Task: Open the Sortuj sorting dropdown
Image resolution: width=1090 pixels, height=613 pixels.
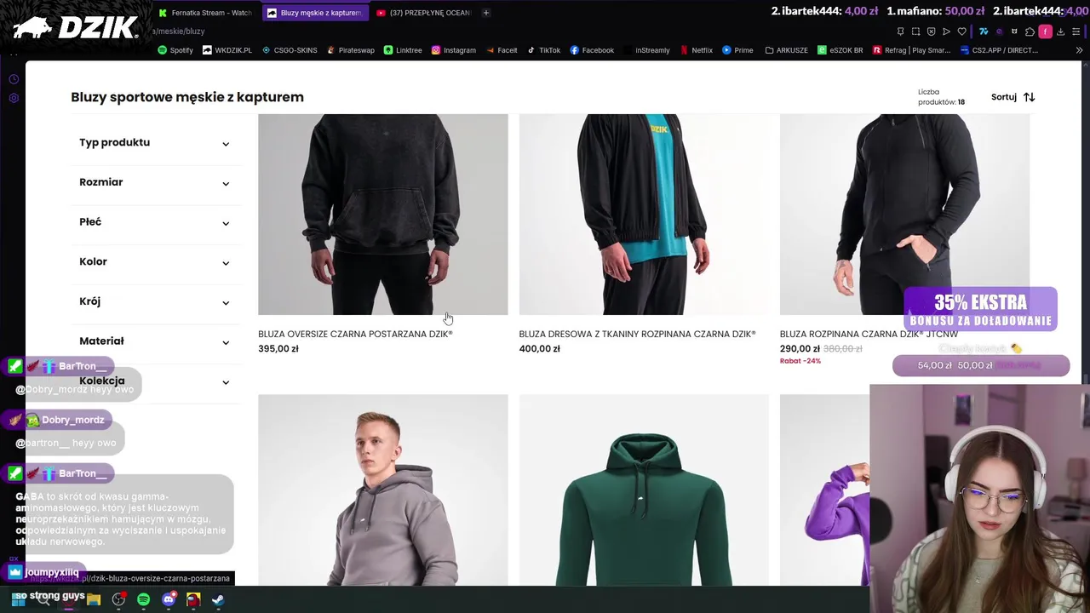Action: point(1013,97)
